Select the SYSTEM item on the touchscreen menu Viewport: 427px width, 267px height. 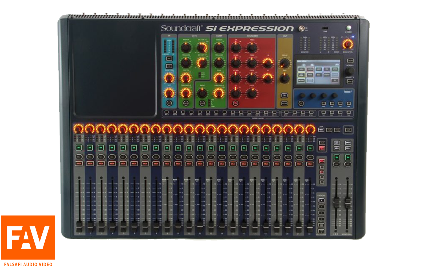[310, 69]
